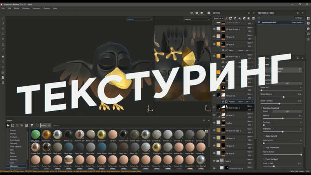
Task: Remove the Position generator with its X
Action: (x=252, y=101)
